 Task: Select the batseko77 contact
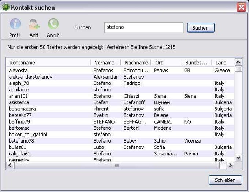[120, 115]
